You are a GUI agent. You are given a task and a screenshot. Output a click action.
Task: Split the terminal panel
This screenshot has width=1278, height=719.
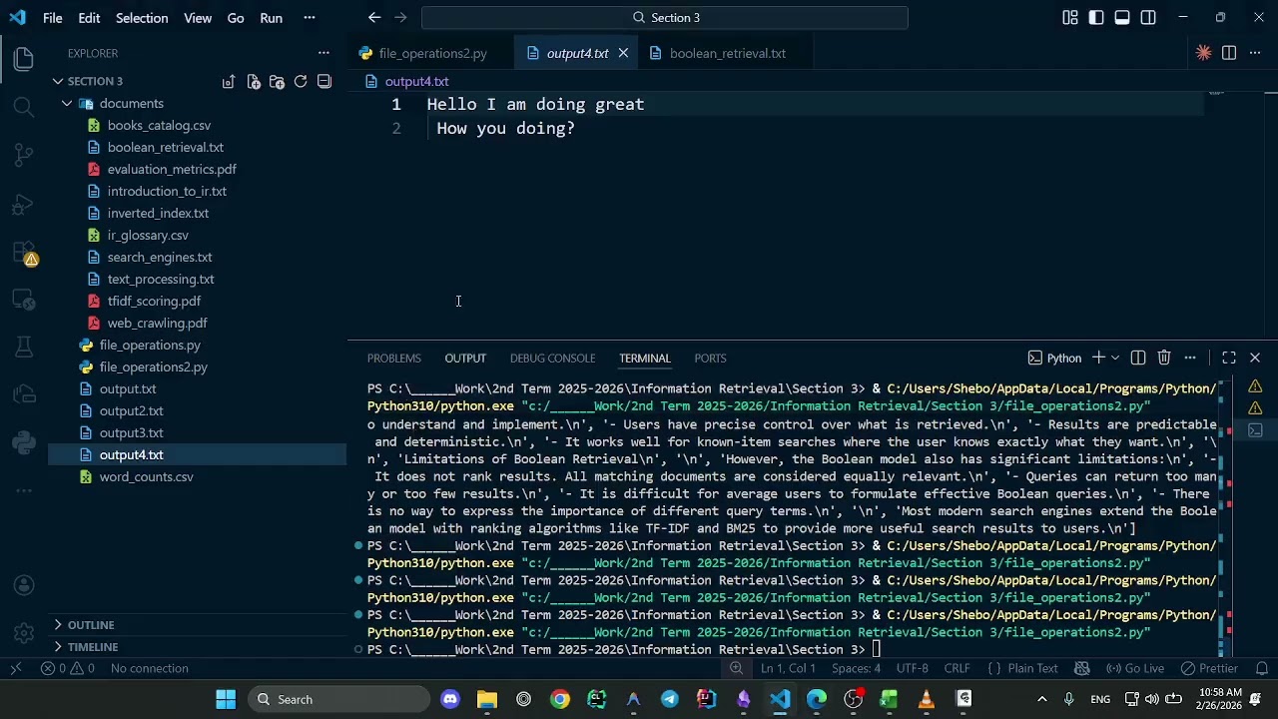[1138, 358]
